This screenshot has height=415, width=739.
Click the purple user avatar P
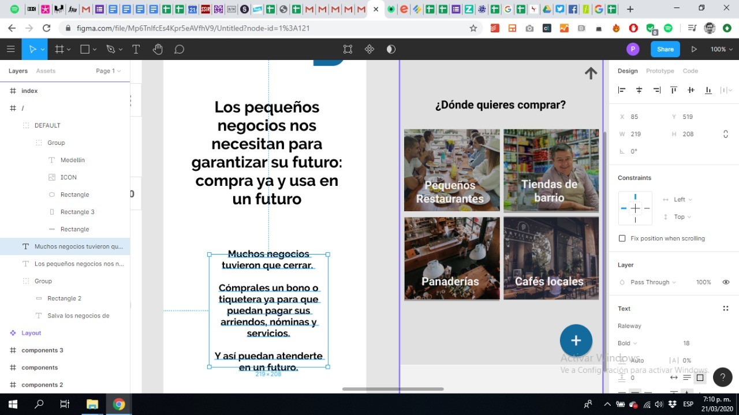633,49
